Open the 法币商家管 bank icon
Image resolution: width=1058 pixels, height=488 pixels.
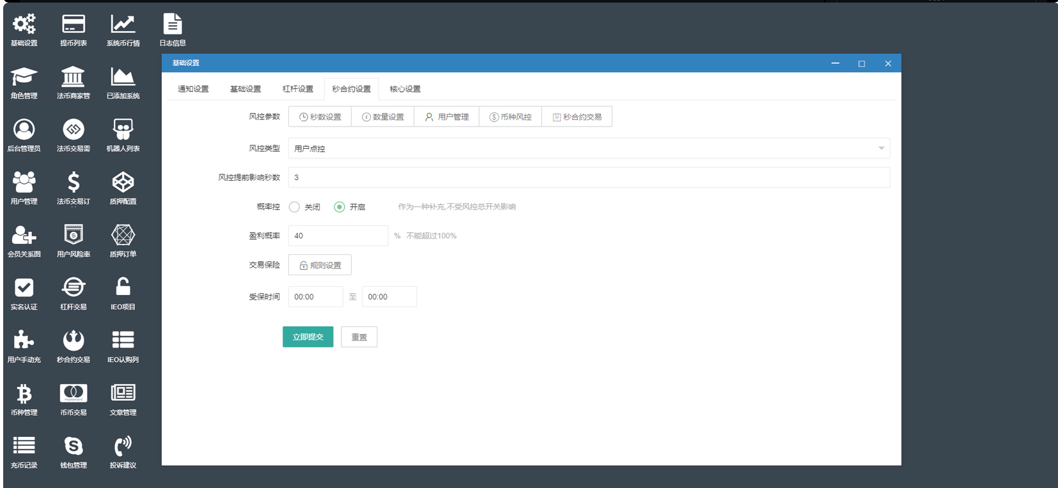tap(74, 77)
